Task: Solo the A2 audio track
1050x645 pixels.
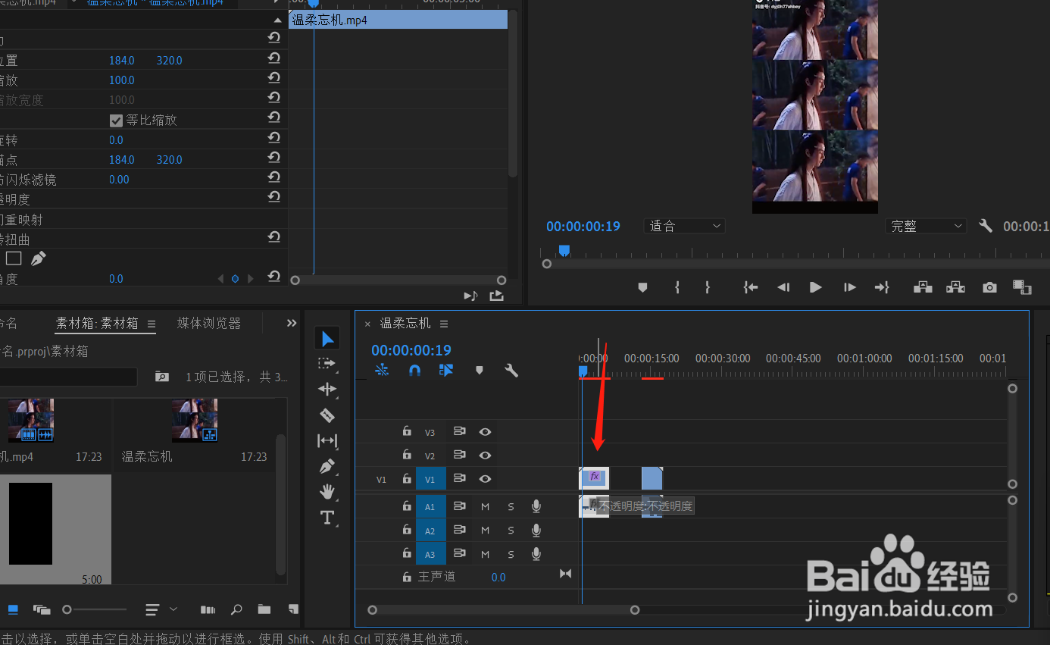Action: tap(511, 531)
